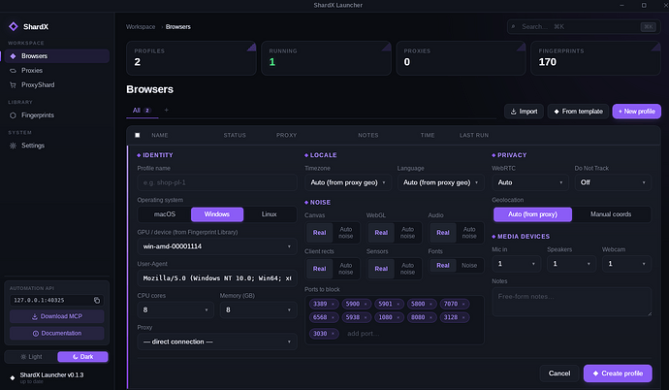Click the Profile name field
Screen dimensions: 669x390
pyautogui.click(x=217, y=182)
